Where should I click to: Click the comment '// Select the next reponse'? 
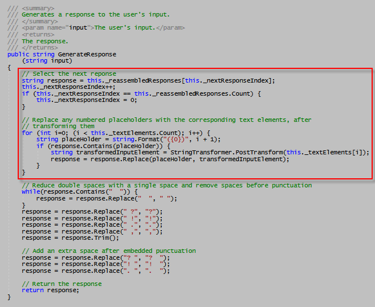(69, 73)
